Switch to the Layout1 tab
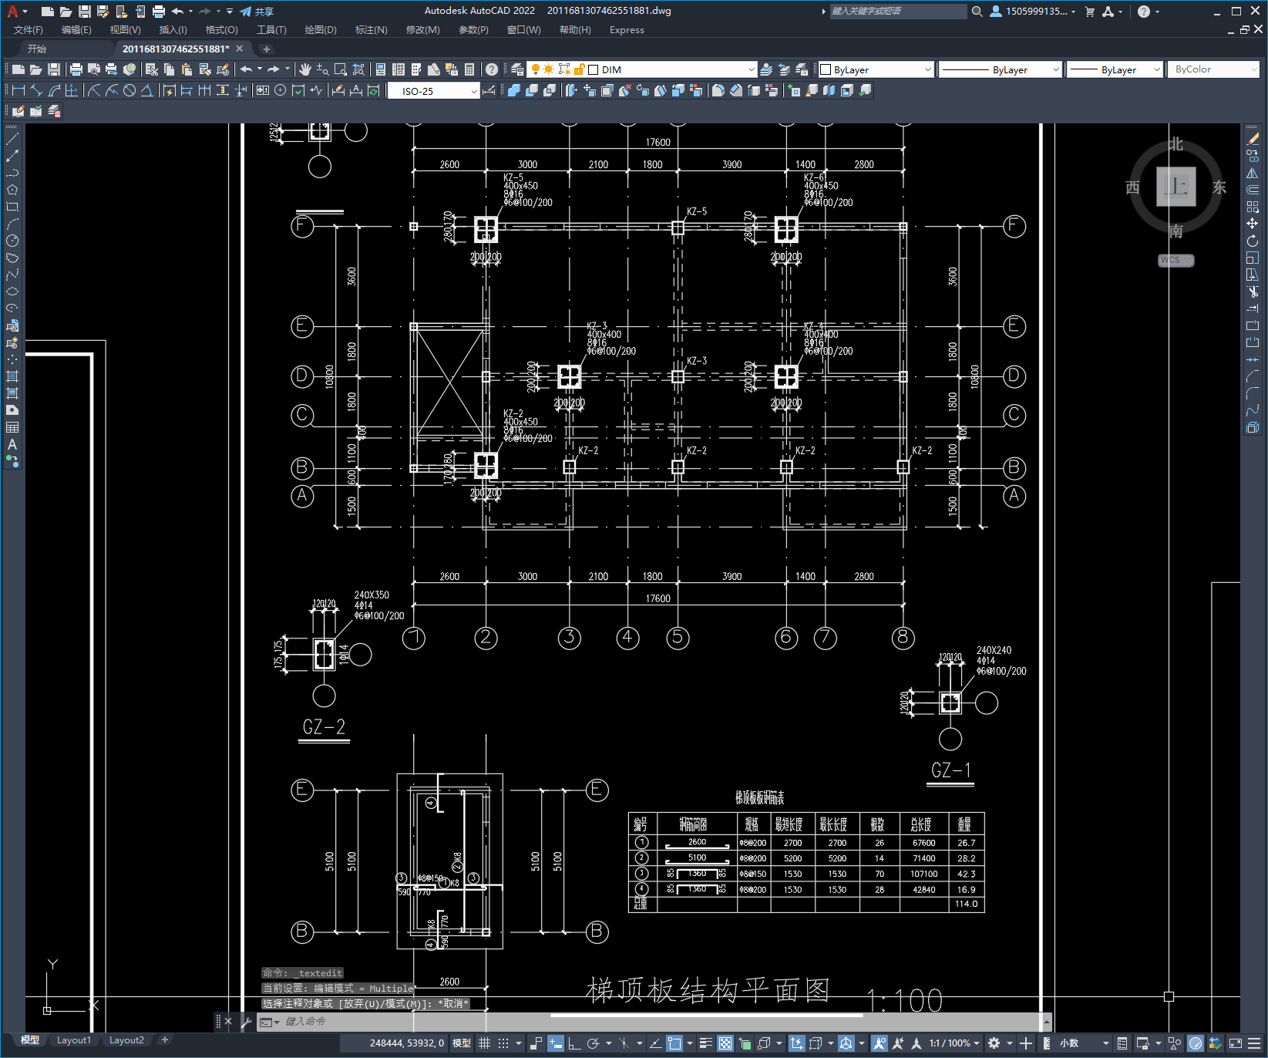The image size is (1268, 1058). 74,1040
